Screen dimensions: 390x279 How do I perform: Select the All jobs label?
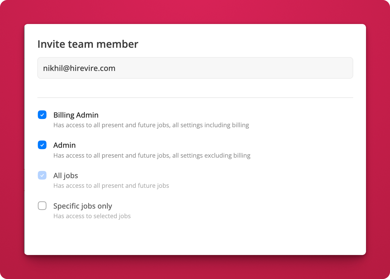click(x=66, y=176)
